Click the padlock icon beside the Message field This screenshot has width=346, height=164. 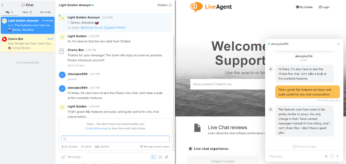[x=63, y=157]
